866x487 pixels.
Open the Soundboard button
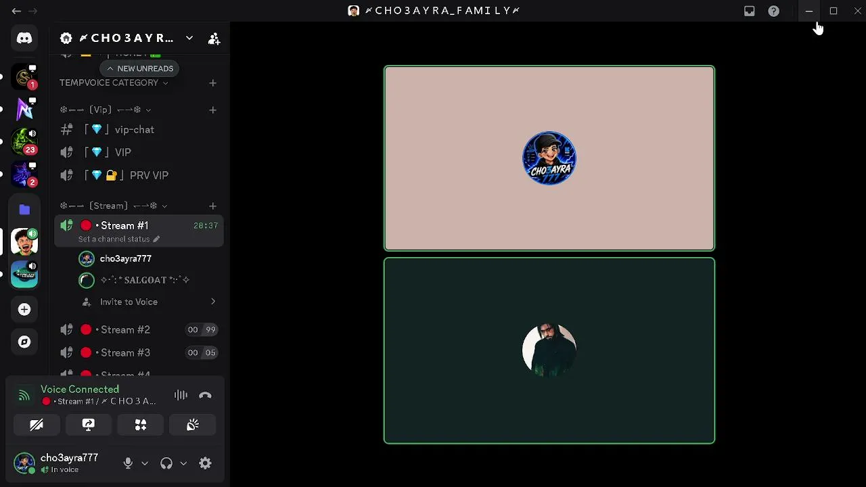tap(193, 425)
